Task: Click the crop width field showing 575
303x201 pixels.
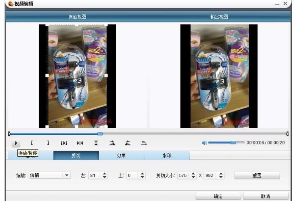Action: coord(183,176)
